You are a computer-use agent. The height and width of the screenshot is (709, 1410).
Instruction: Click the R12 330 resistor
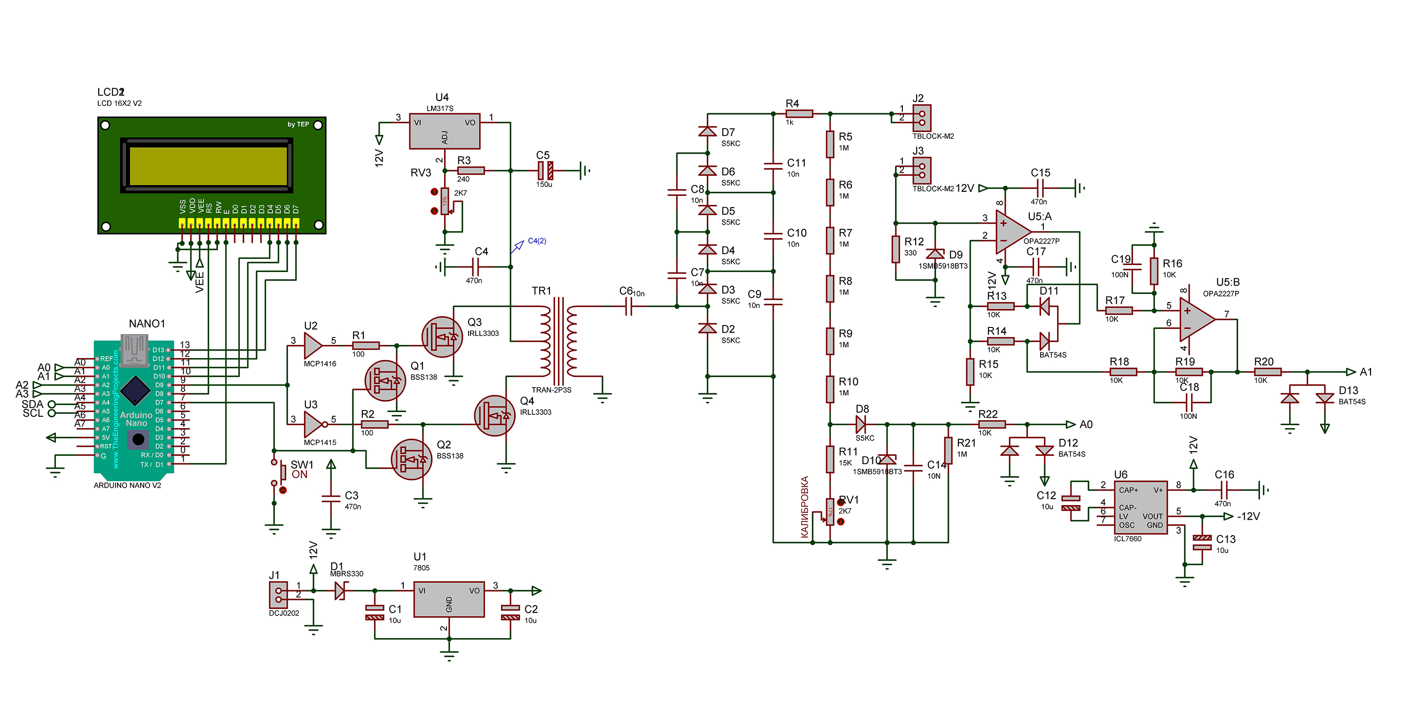click(x=895, y=249)
